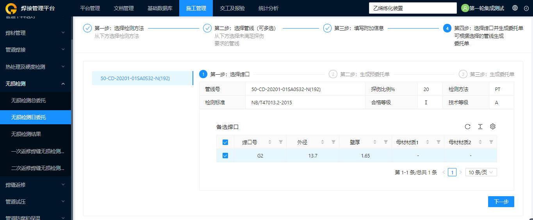Click the next page arrow
This screenshot has width=533, height=220.
(461, 172)
